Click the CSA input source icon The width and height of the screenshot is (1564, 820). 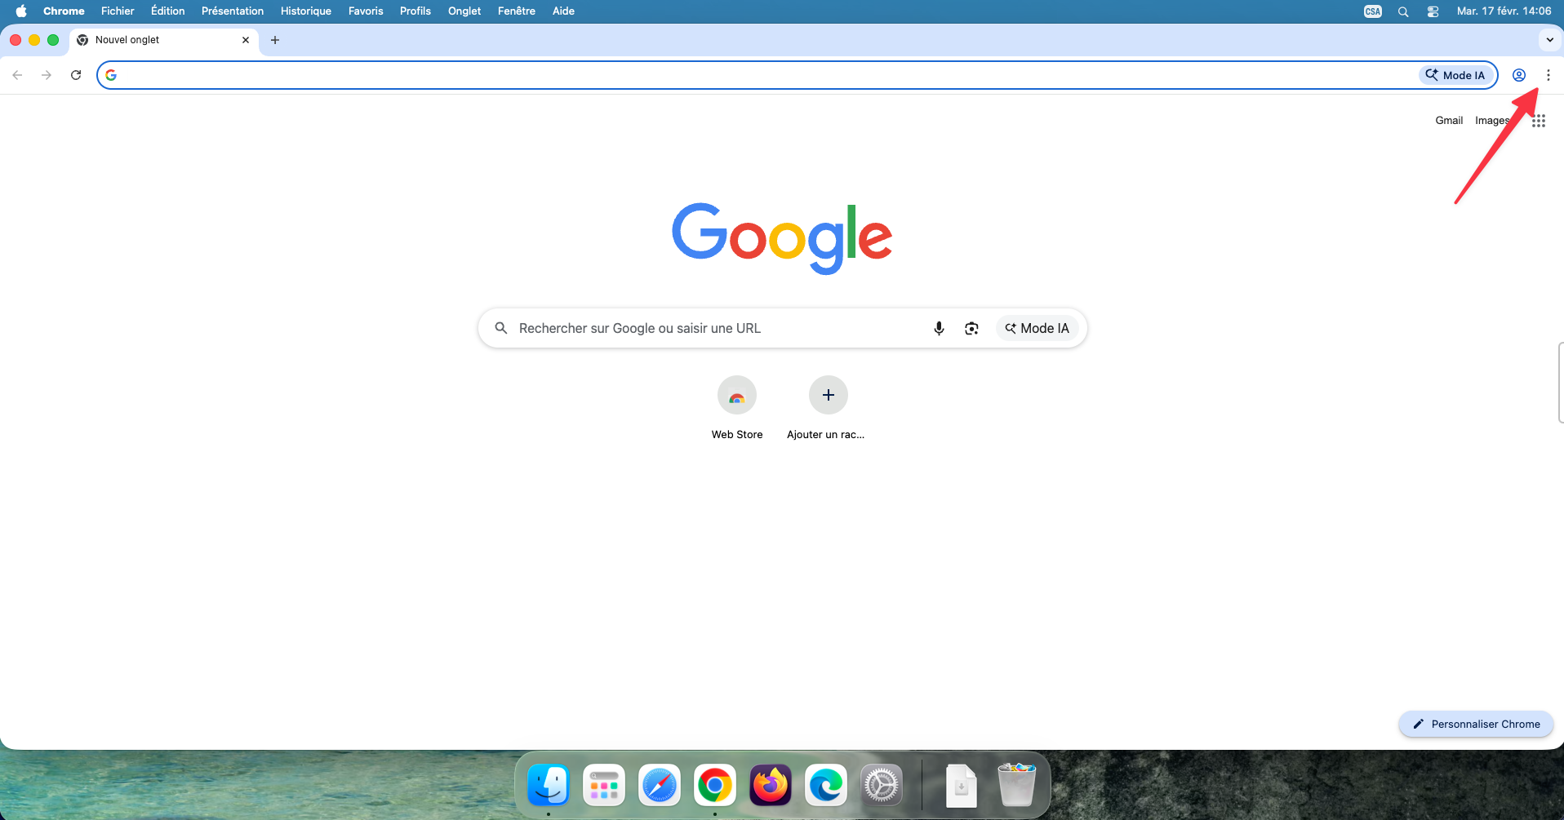point(1373,11)
